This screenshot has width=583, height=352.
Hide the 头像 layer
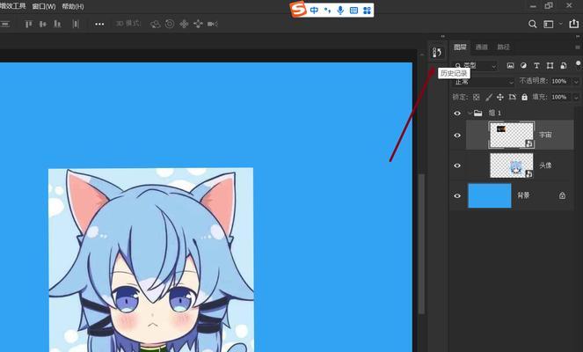tap(457, 165)
